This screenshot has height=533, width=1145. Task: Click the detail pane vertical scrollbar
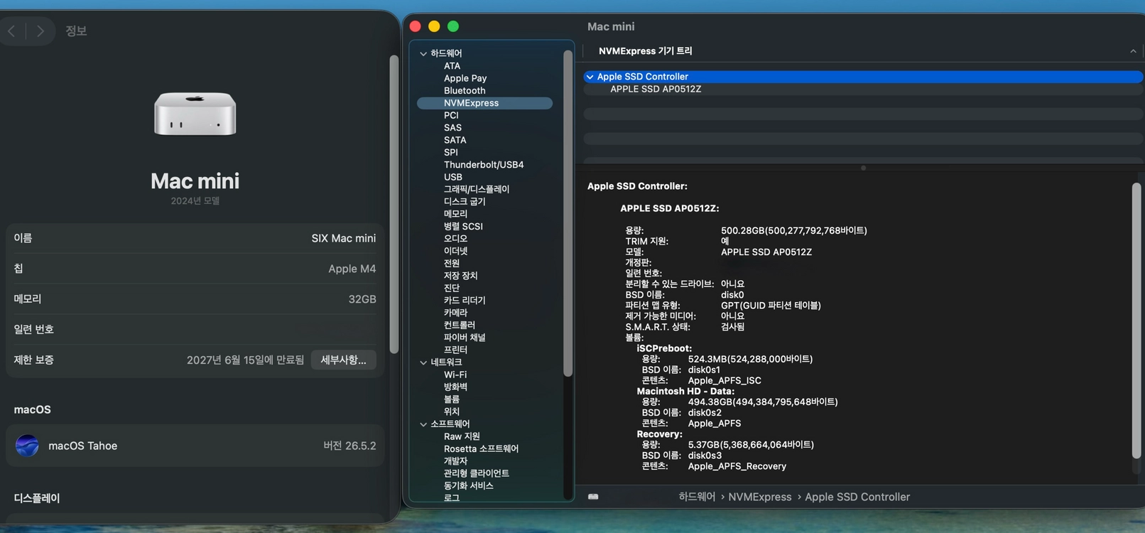1136,321
